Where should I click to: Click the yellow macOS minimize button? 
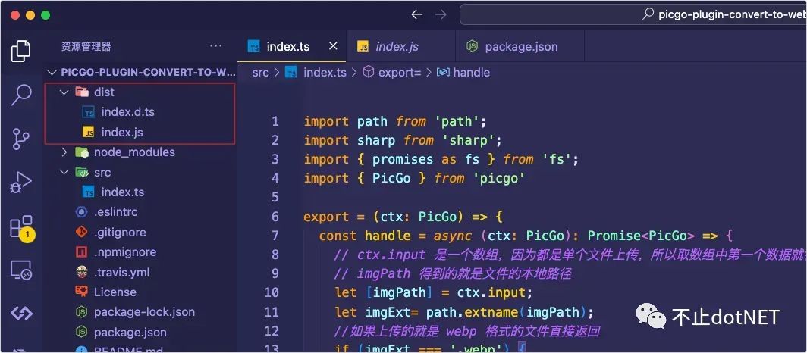(30, 15)
